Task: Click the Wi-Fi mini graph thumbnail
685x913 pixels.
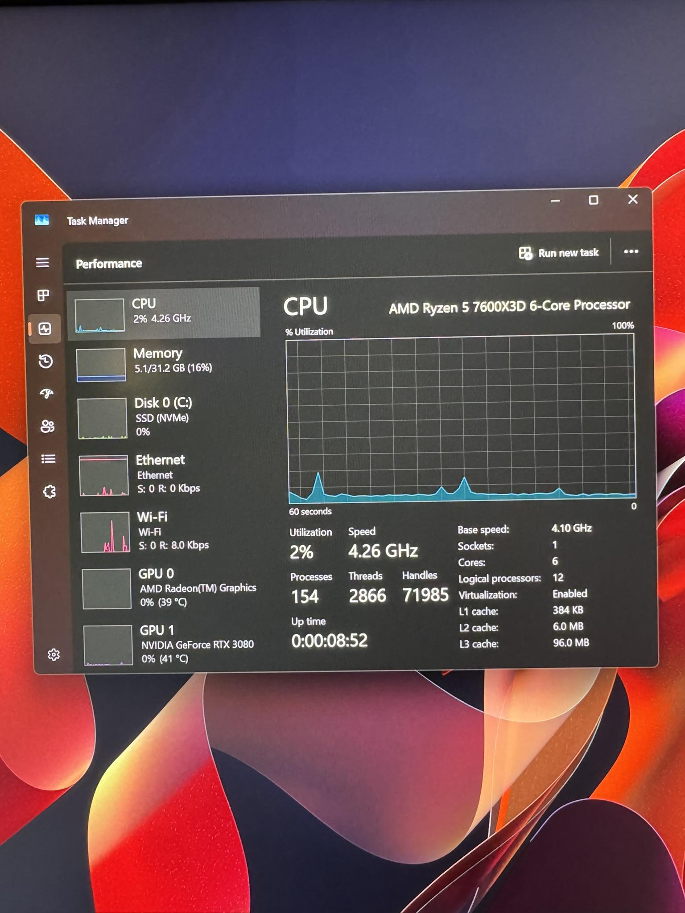Action: pos(105,532)
